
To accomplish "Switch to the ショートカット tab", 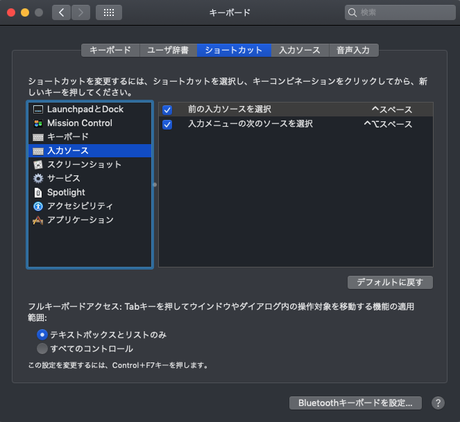I will click(234, 50).
